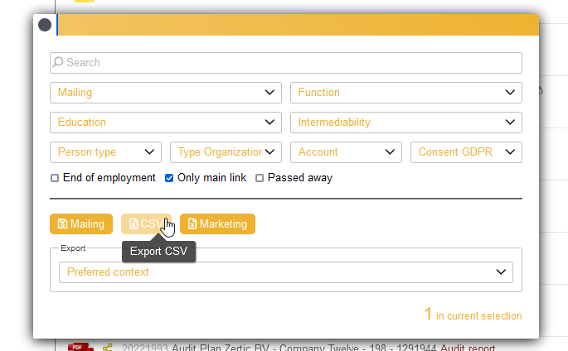Expand the Intermediability dropdown

(x=405, y=123)
